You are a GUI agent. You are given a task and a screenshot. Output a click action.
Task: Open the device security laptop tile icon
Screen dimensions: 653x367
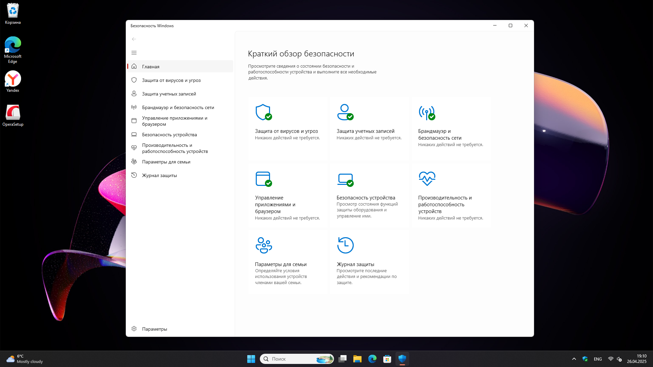[x=345, y=179]
